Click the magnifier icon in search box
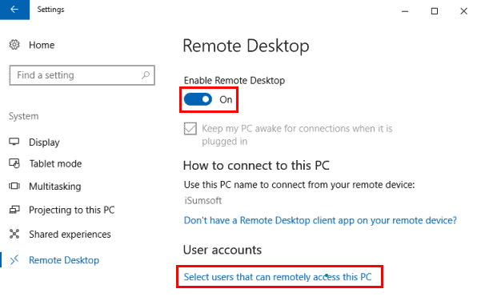 (146, 75)
